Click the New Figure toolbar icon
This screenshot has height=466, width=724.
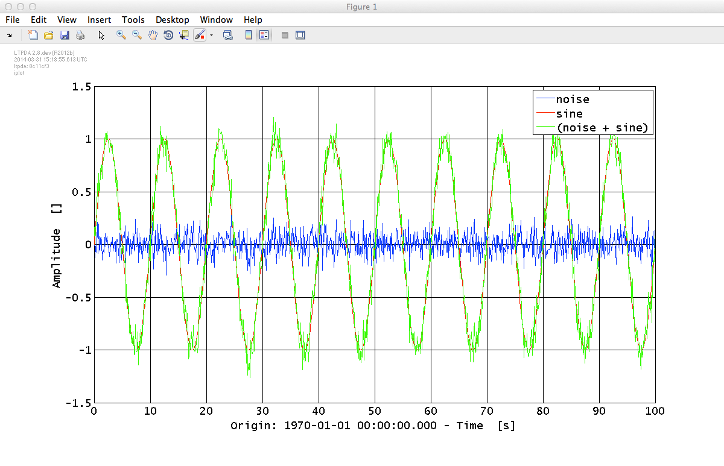[x=33, y=35]
